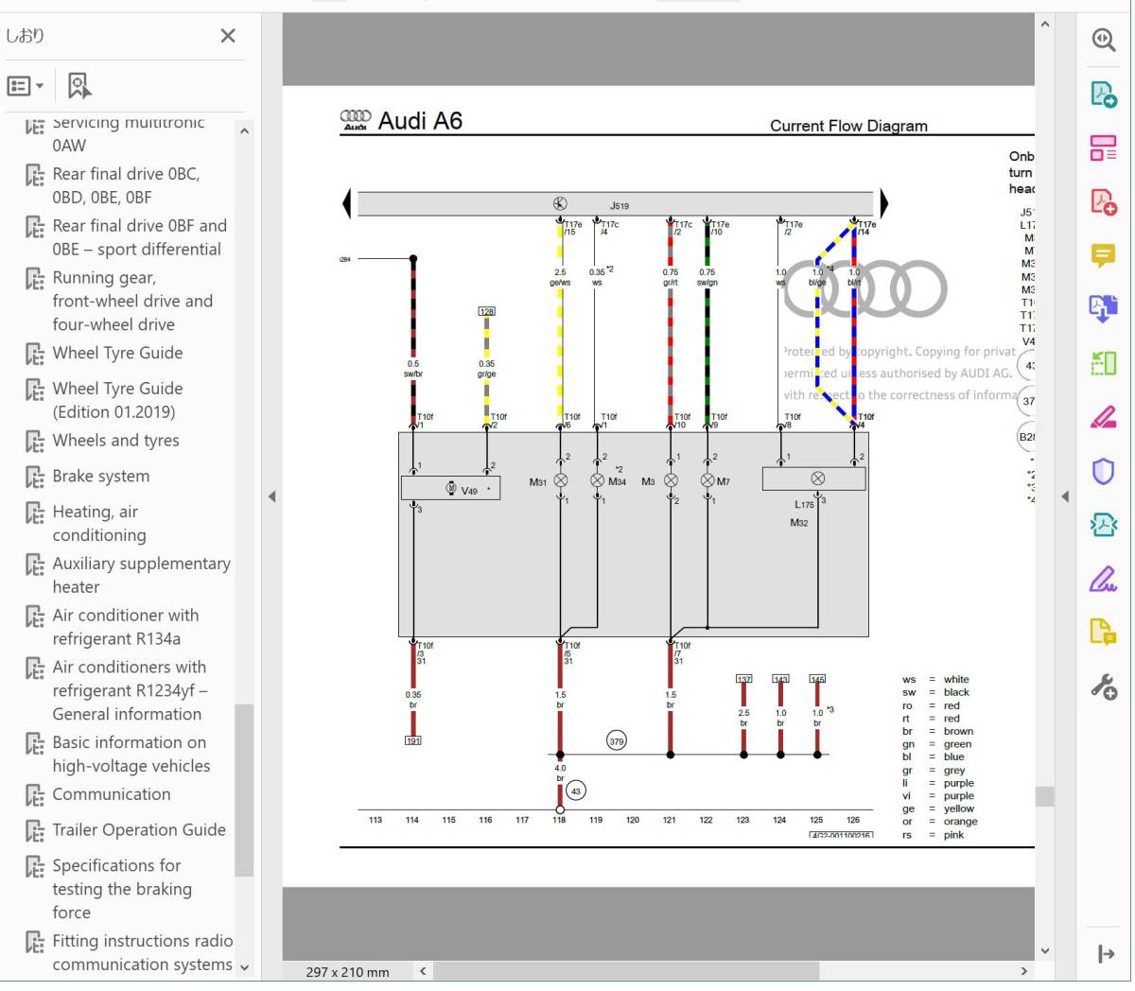Open the 'Brake system' bookmark
Image resolution: width=1135 pixels, height=991 pixels.
pos(100,477)
